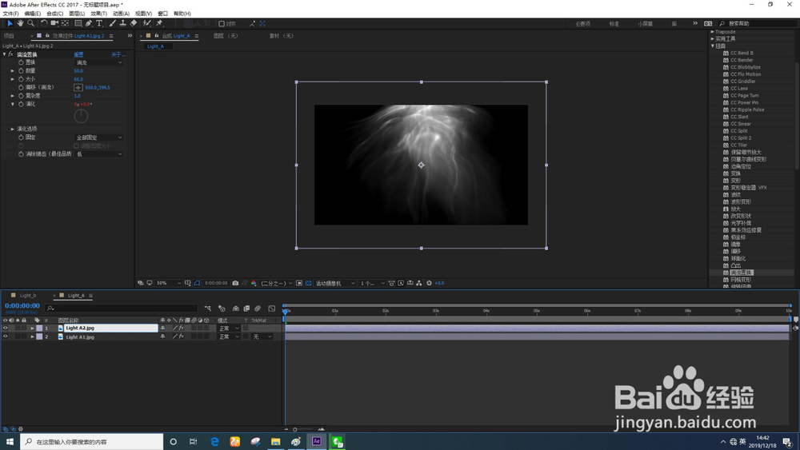Switch to the Light_b timeline tab
The height and width of the screenshot is (450, 800).
point(28,296)
